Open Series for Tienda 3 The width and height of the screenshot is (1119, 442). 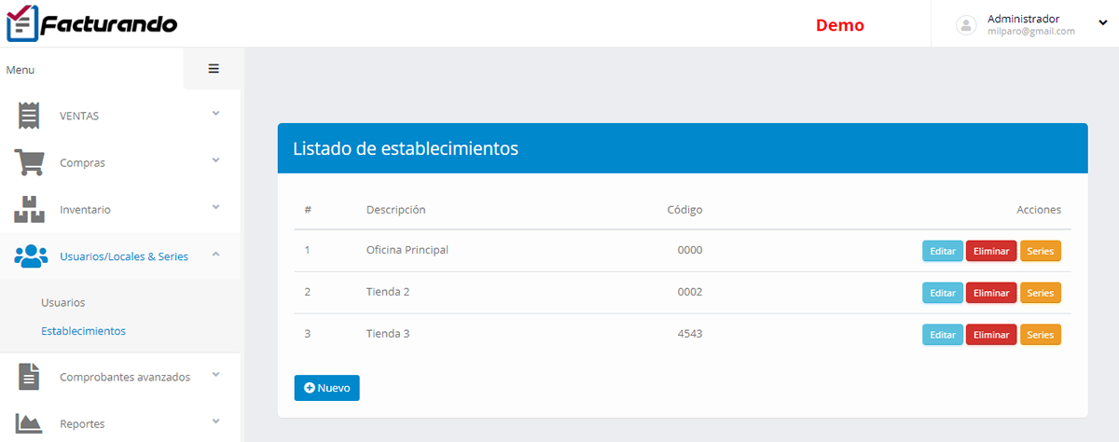[1040, 335]
